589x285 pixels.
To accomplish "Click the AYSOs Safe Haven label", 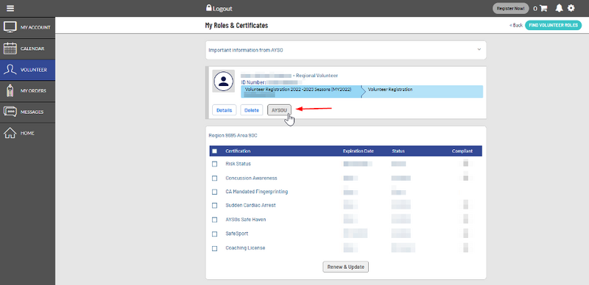I will [246, 220].
